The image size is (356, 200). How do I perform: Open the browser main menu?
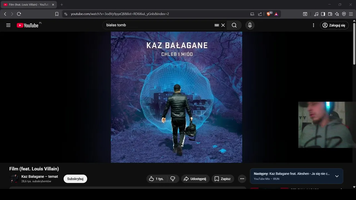pyautogui.click(x=351, y=14)
